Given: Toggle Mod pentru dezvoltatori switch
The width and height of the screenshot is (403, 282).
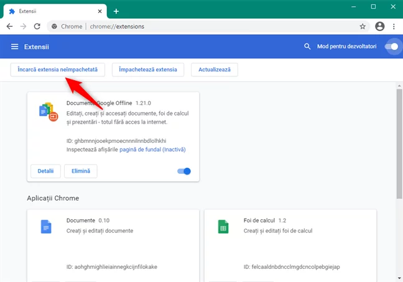Looking at the screenshot, I should point(391,47).
